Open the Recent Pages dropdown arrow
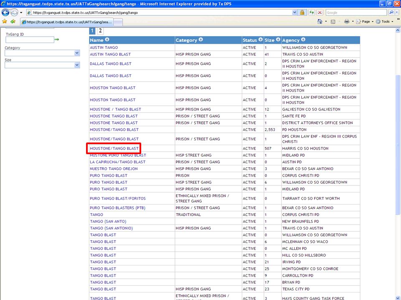The width and height of the screenshot is (401, 300). coord(21,12)
